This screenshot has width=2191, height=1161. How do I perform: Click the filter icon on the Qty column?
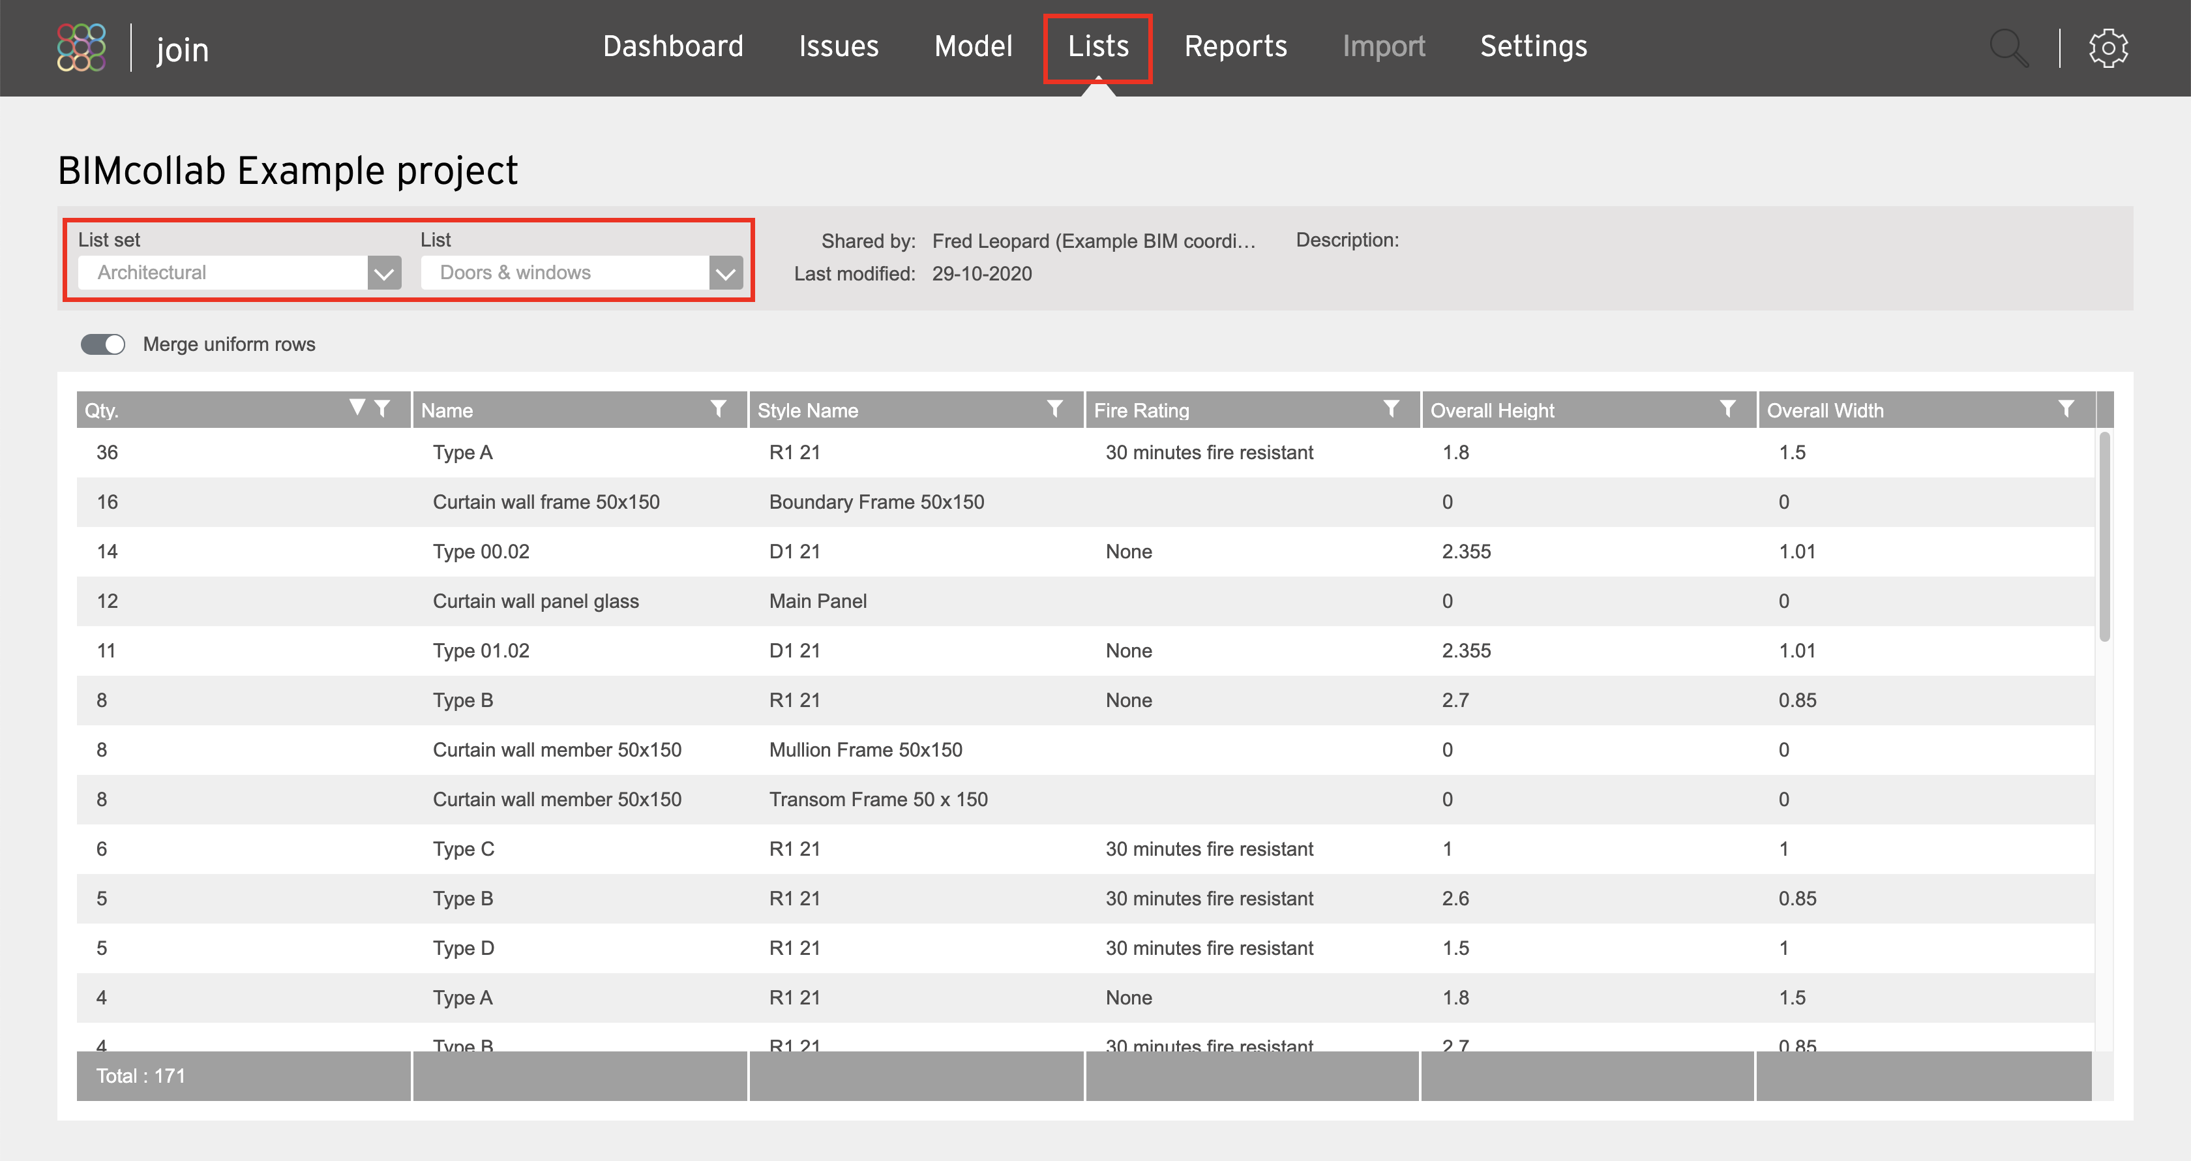(x=381, y=409)
